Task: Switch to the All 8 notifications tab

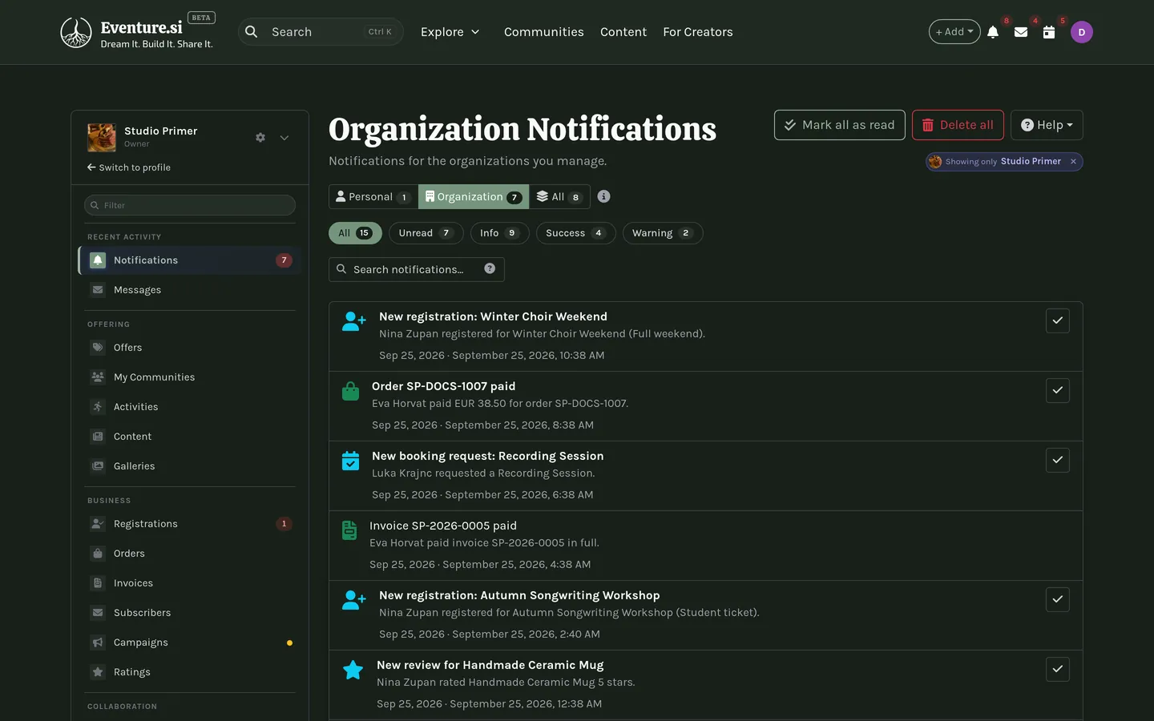Action: 559,196
